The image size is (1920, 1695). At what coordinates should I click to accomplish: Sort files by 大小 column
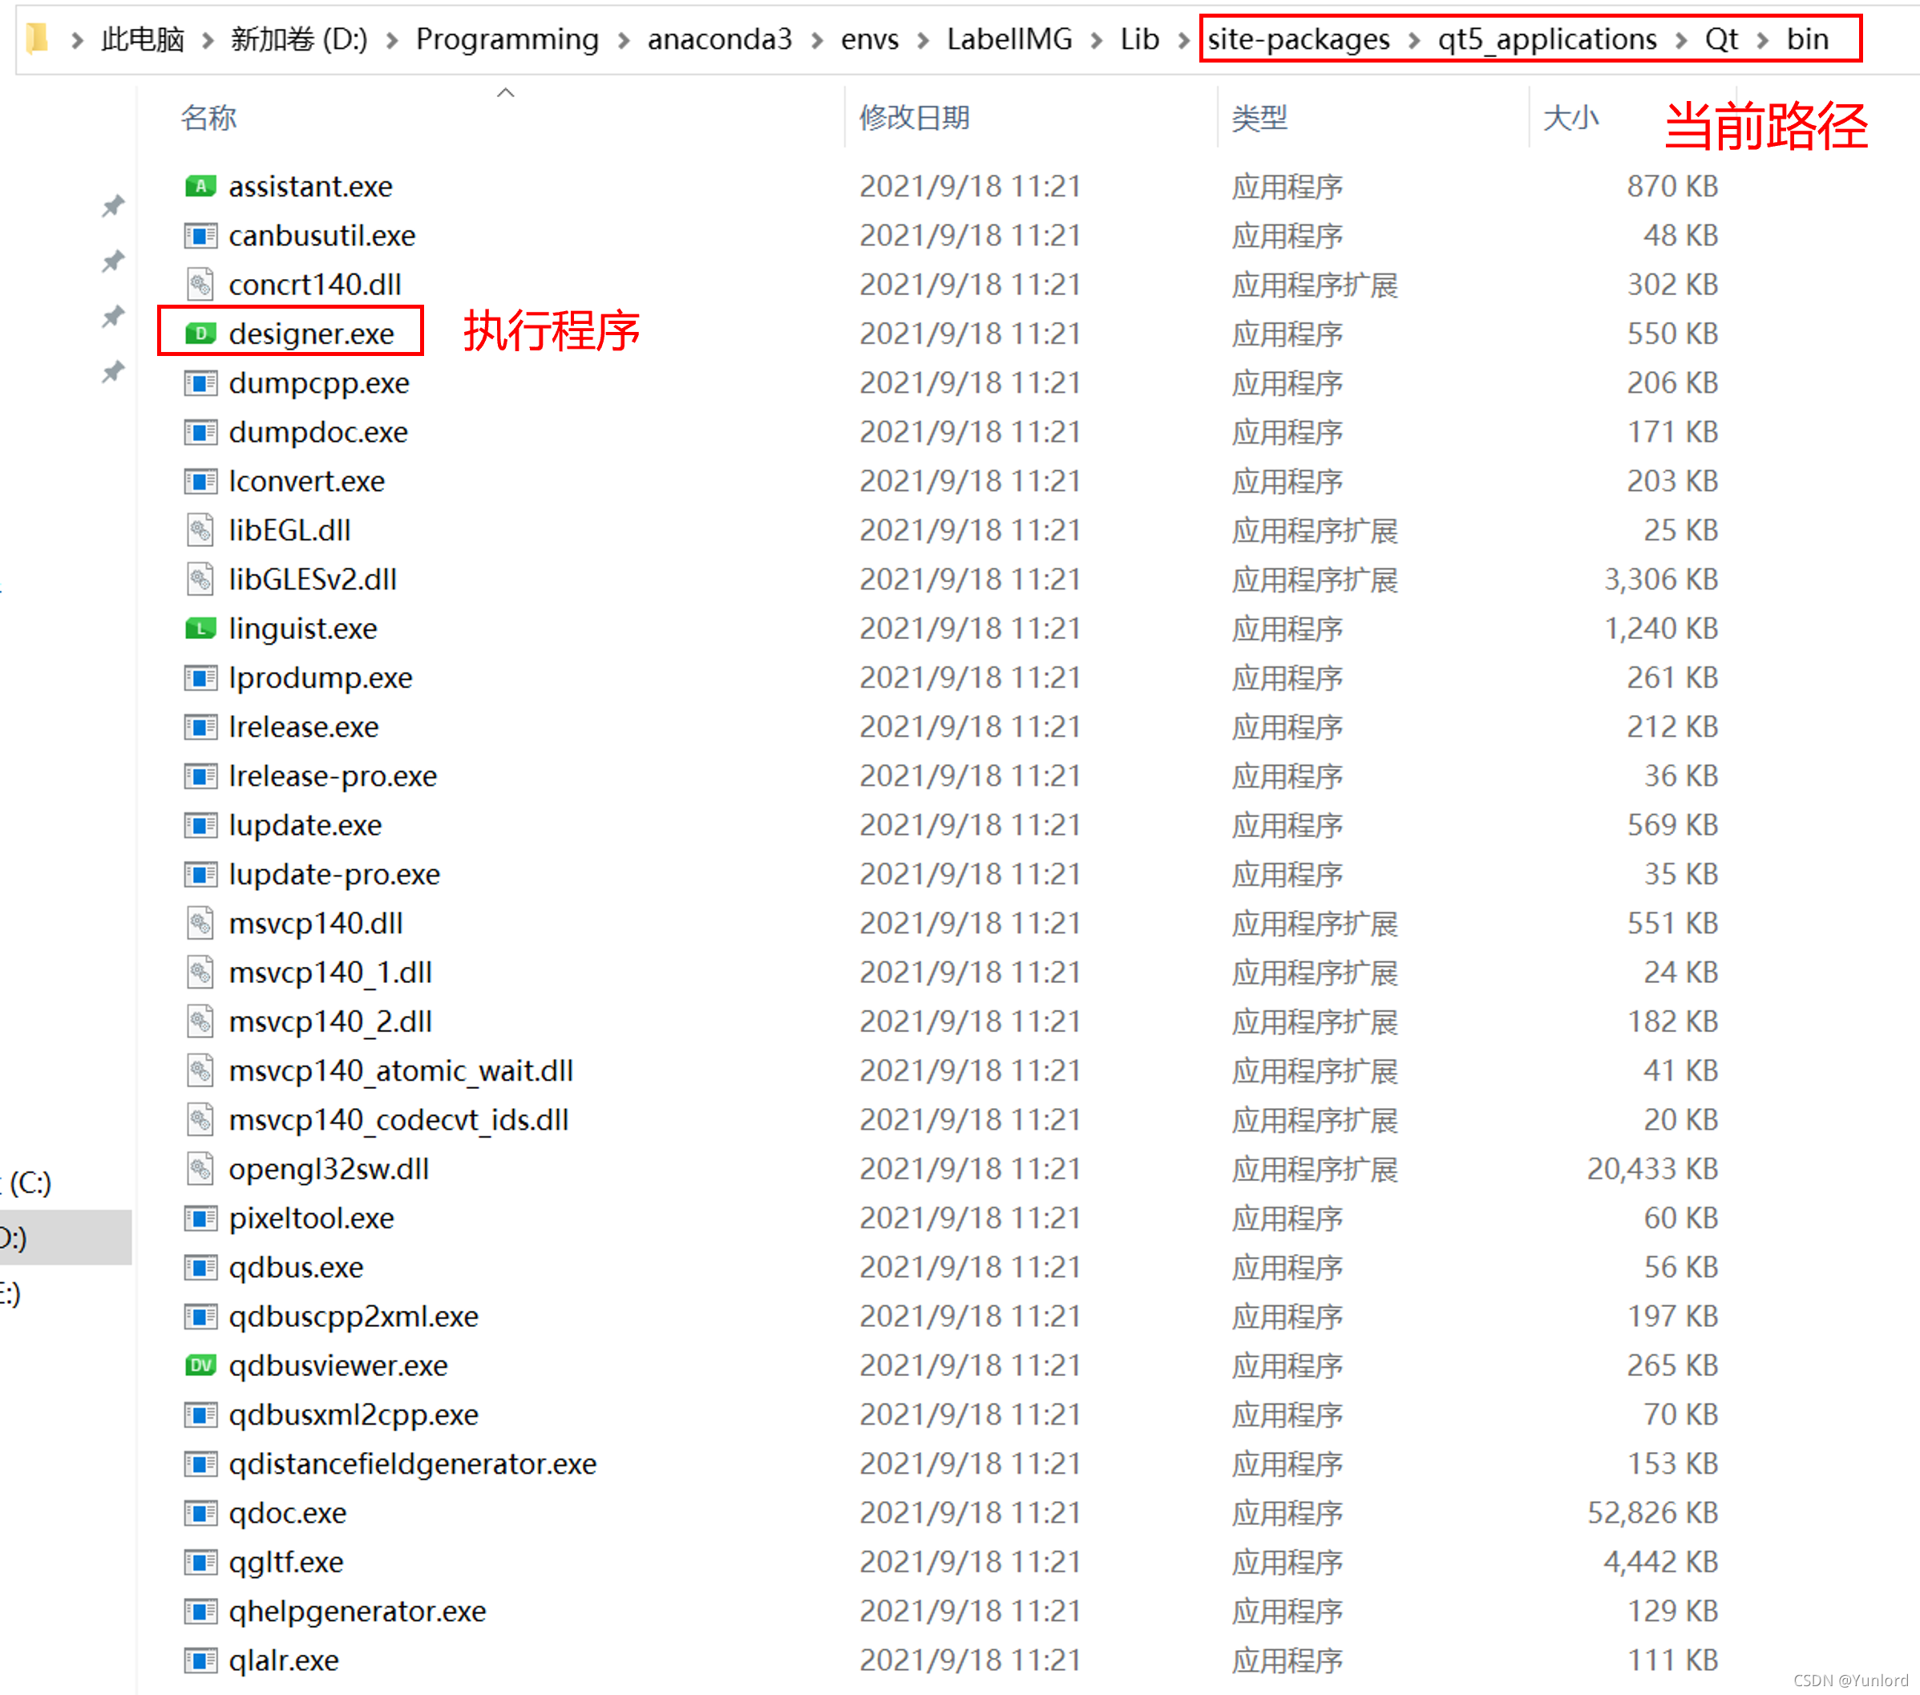pyautogui.click(x=1570, y=117)
